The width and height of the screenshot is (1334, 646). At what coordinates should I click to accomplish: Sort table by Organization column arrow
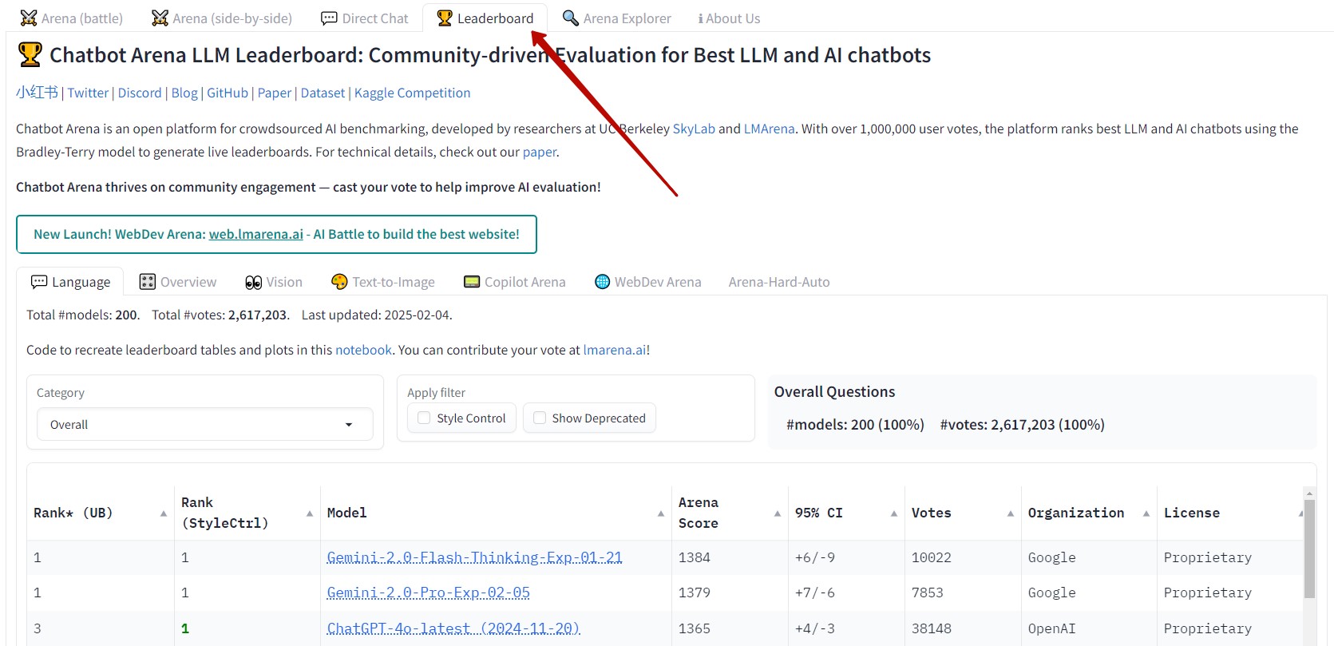[x=1146, y=513]
